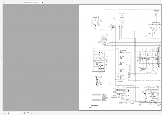The image size is (162, 115).
Task: Click the '1 of 2' page label
Action: point(90,108)
